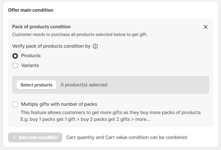Click the Products option label
This screenshot has height=150, width=221.
31,56
